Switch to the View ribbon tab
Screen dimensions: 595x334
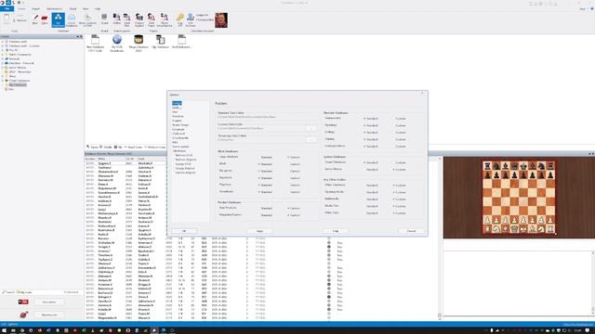click(x=86, y=8)
